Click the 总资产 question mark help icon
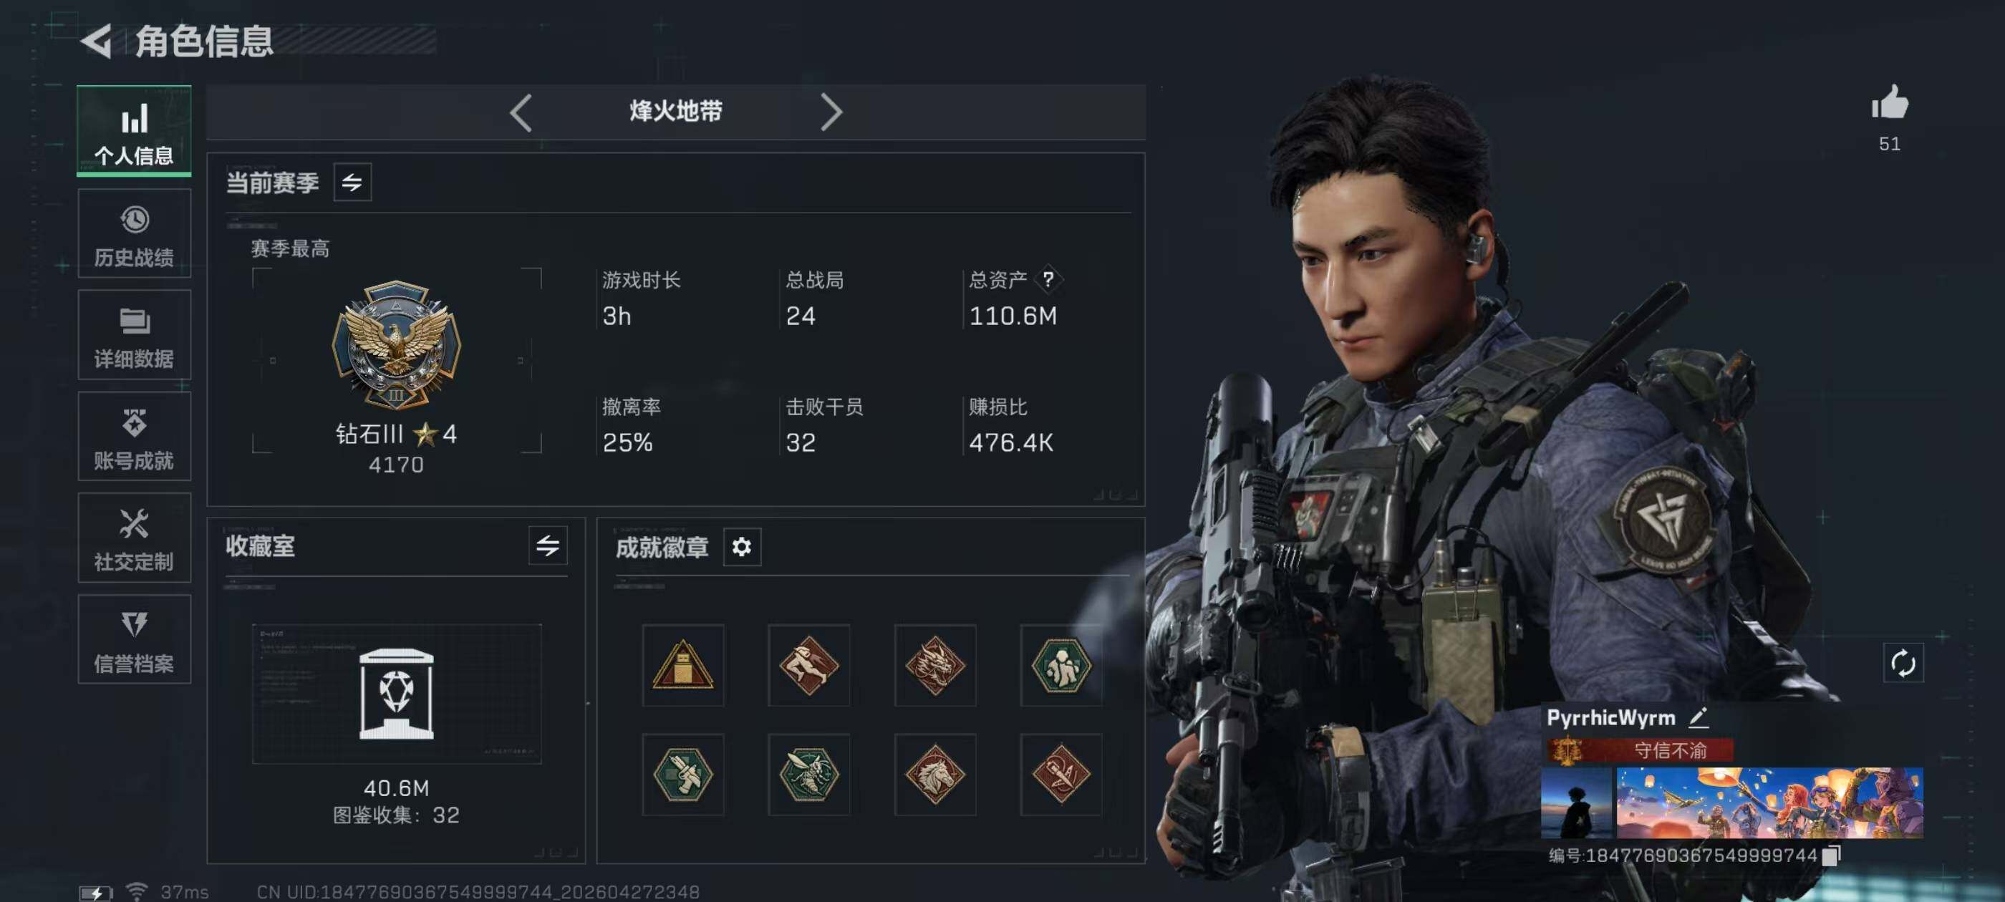 pos(1048,279)
